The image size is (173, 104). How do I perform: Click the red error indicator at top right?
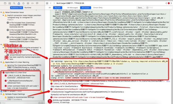click(x=169, y=3)
